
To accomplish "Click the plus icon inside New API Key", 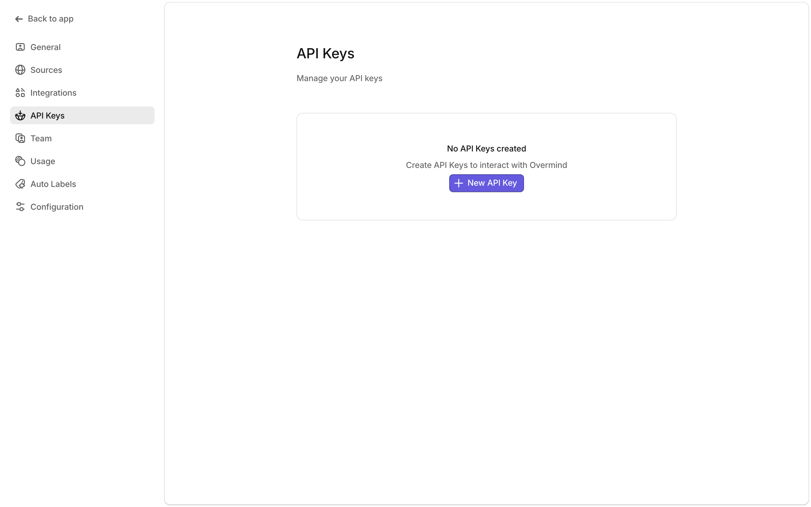I will click(x=458, y=183).
